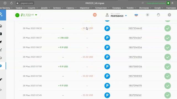This screenshot has height=99, width=177.
Task: Toggle the light theme sun icon
Action: coord(147,15)
